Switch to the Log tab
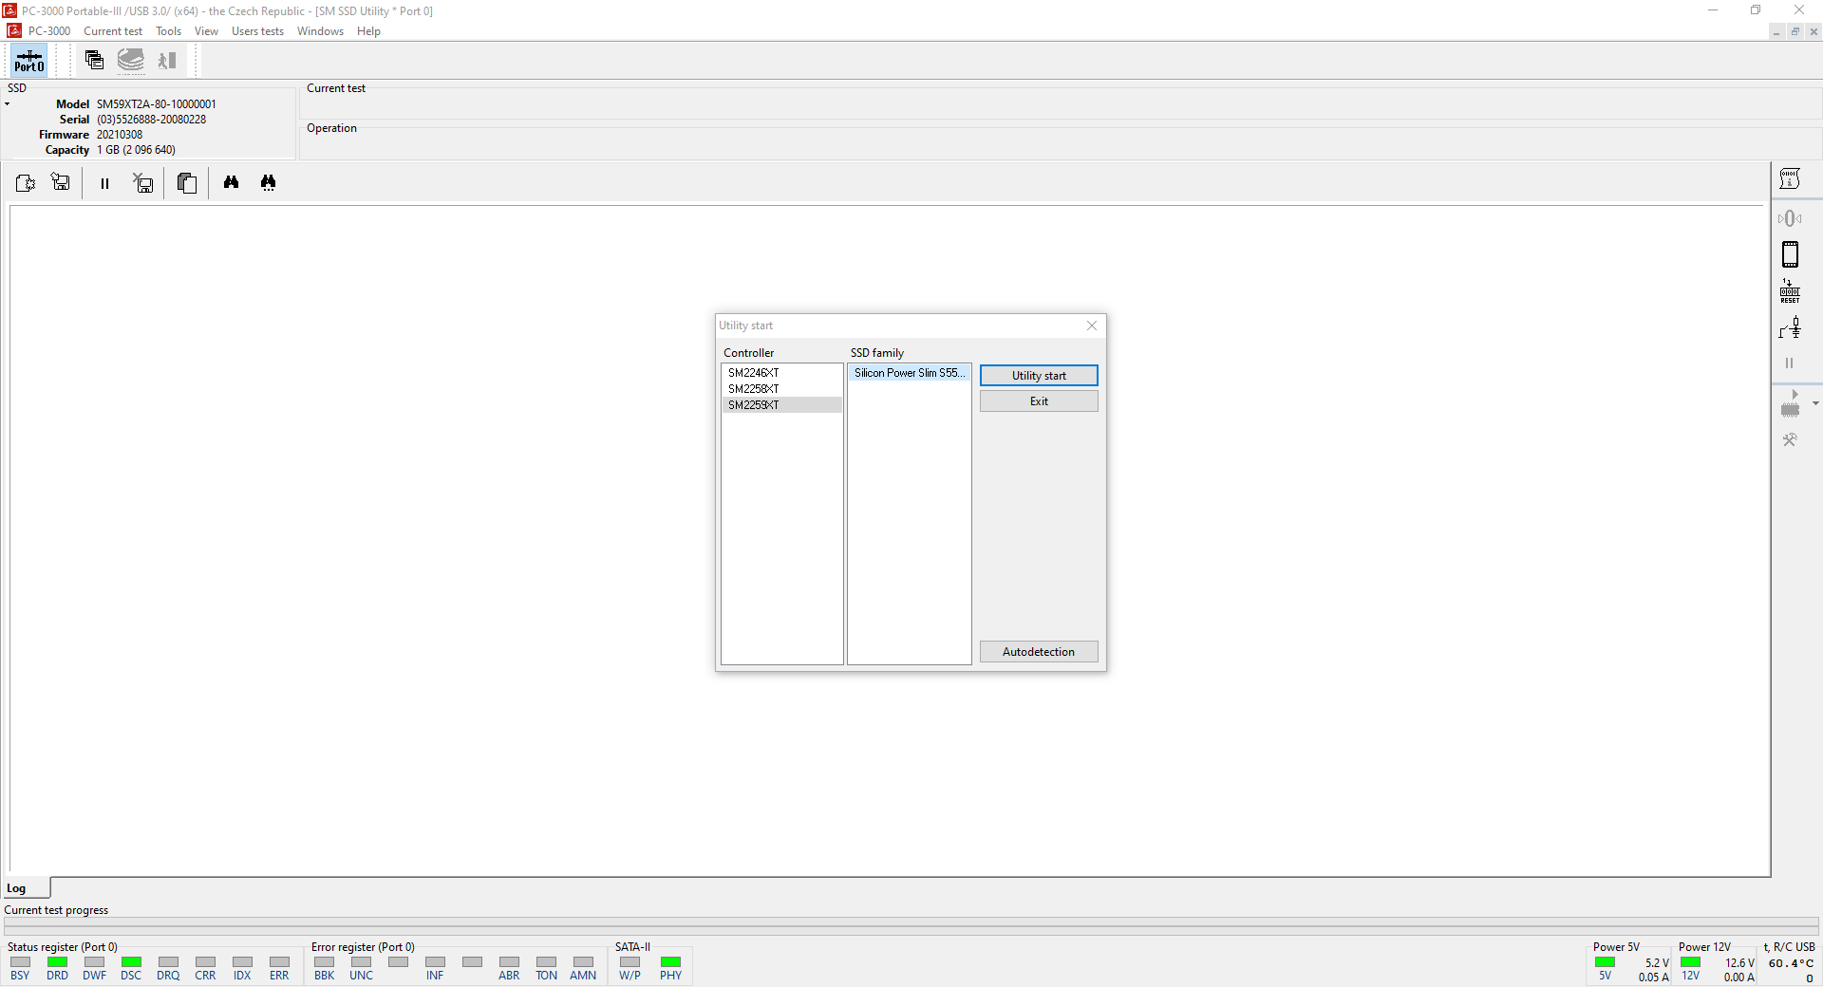1823x987 pixels. pyautogui.click(x=17, y=888)
